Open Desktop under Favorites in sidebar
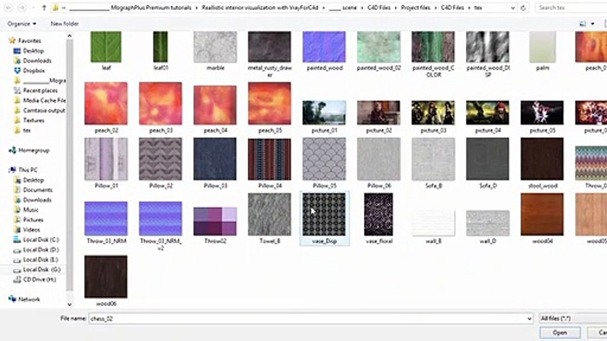Screen dimensions: 607x341 pyautogui.click(x=33, y=51)
